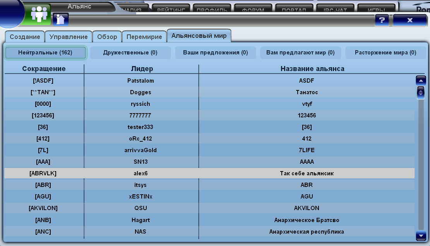Open Расторжение мира (0) section
This screenshot has width=430, height=246.
[385, 53]
